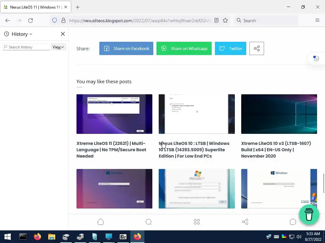Click the search icon in bottom navigation
Screen dimensions: 325x243
click(149, 222)
